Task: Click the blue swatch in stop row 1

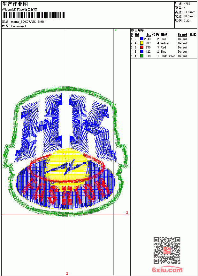Action: coord(142,39)
